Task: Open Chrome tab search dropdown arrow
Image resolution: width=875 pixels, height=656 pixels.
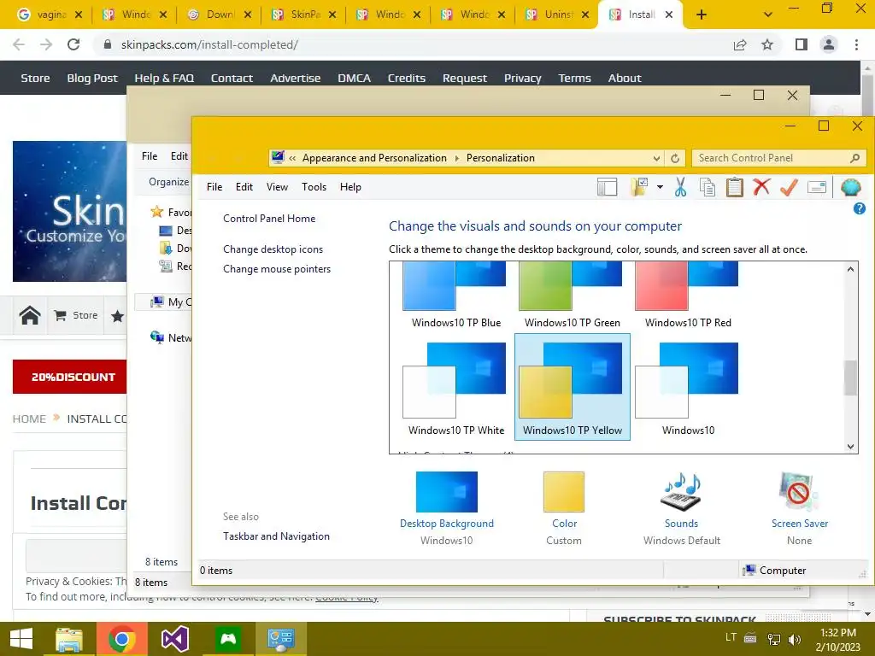Action: tap(768, 15)
